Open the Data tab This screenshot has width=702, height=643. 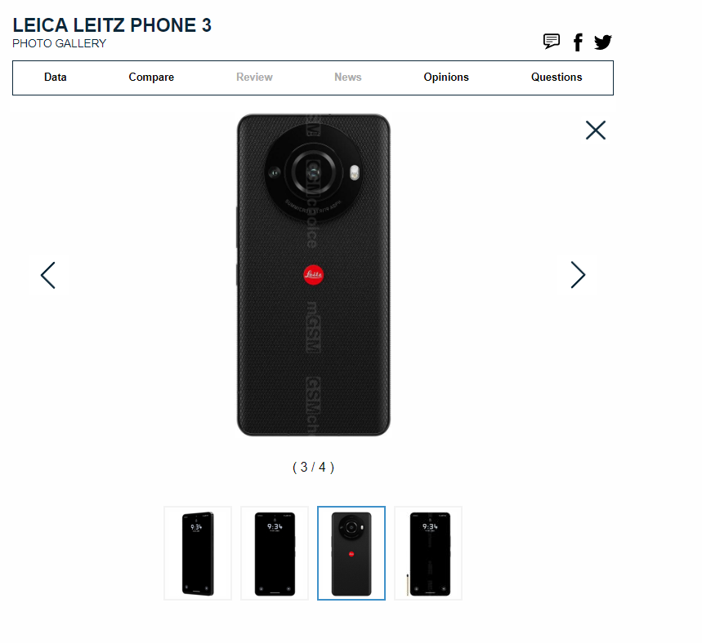[55, 77]
